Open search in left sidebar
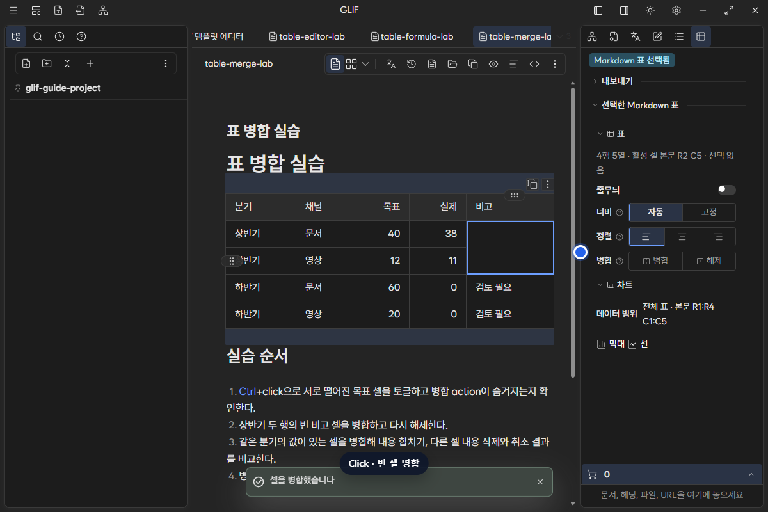The height and width of the screenshot is (512, 768). [x=38, y=36]
